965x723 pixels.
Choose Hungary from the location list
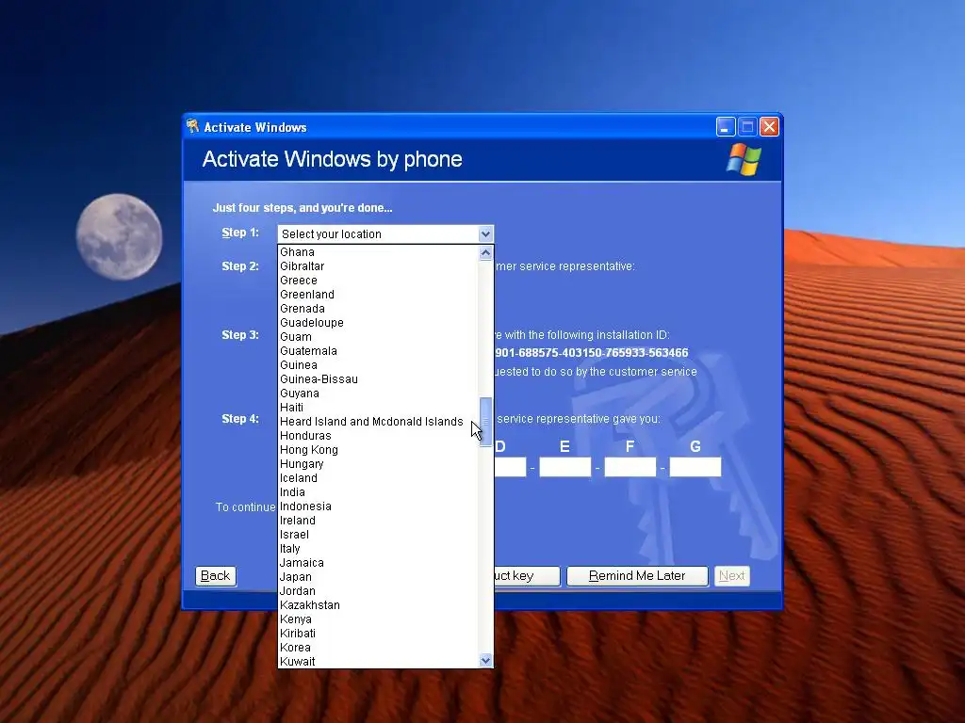click(x=378, y=464)
